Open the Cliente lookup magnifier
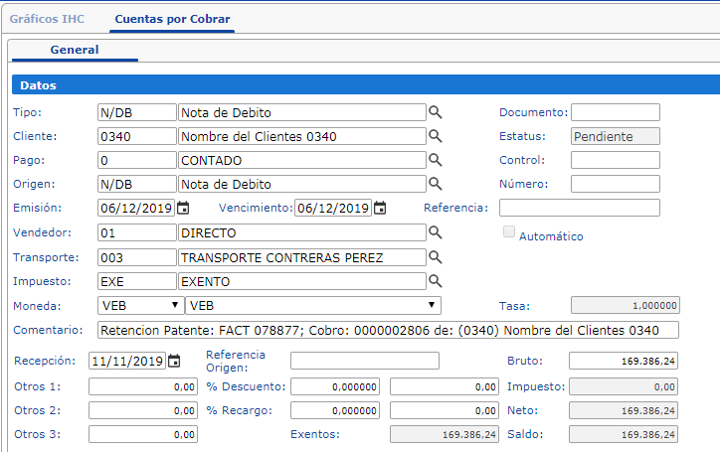 click(435, 136)
